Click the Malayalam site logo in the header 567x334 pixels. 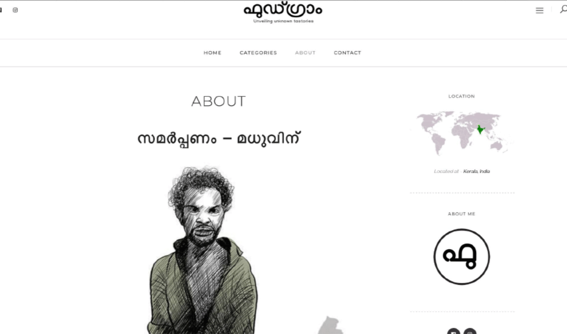(x=283, y=10)
